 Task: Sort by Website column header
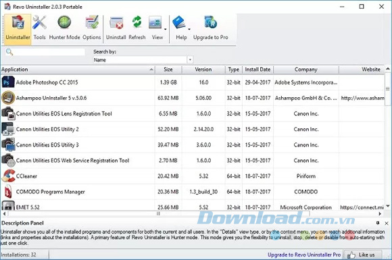click(x=362, y=70)
